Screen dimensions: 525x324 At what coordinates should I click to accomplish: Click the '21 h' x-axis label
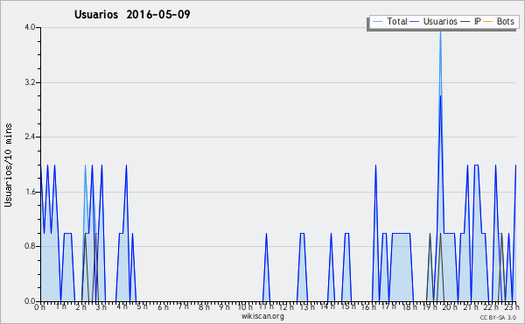tap(471, 307)
